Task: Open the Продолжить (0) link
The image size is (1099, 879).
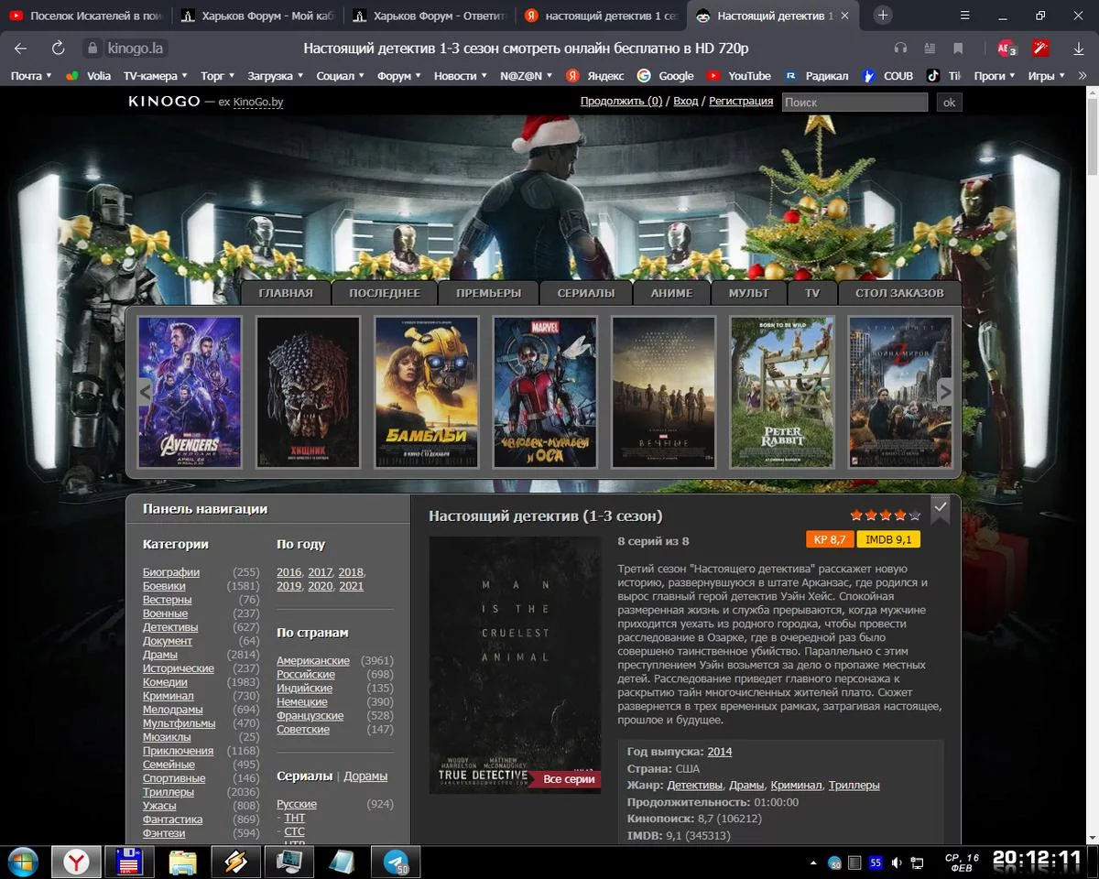Action: click(x=621, y=102)
